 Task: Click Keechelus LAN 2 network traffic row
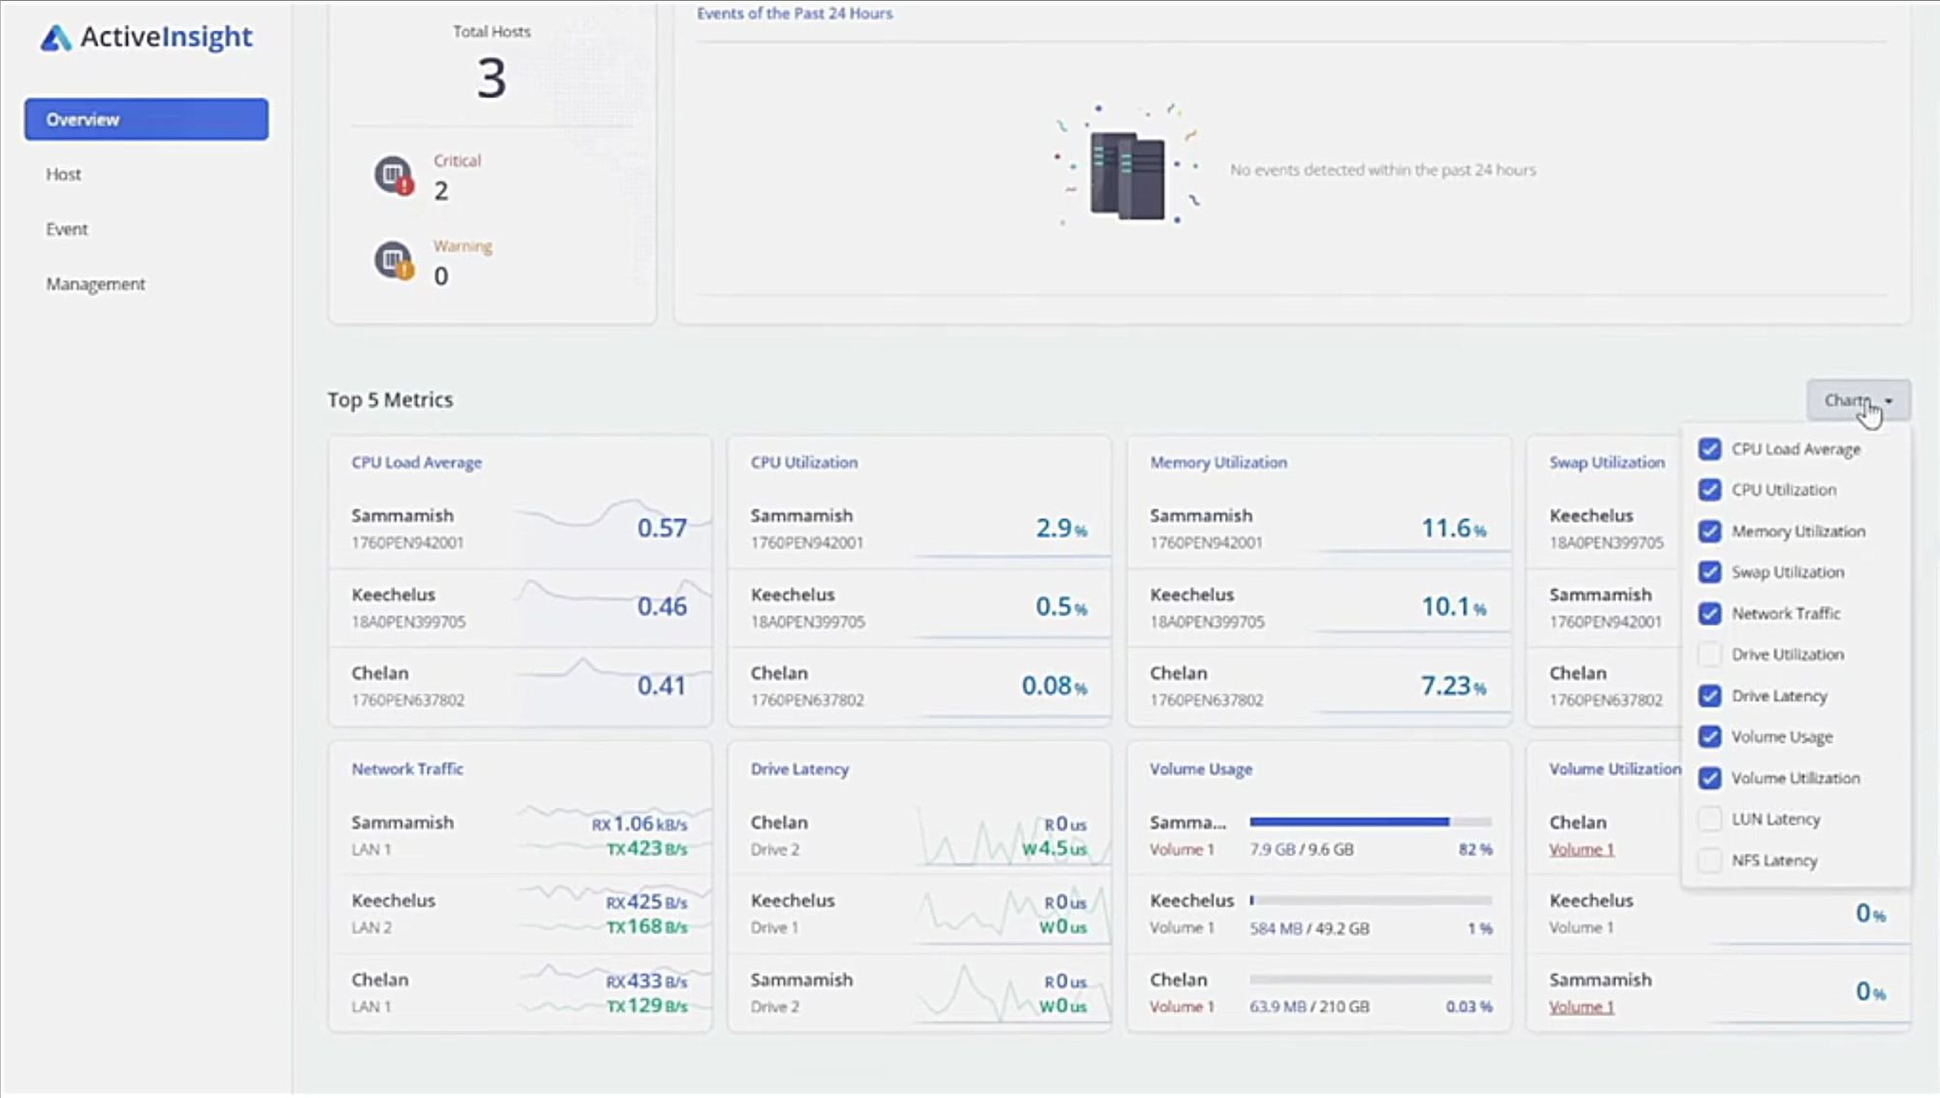[x=520, y=915]
